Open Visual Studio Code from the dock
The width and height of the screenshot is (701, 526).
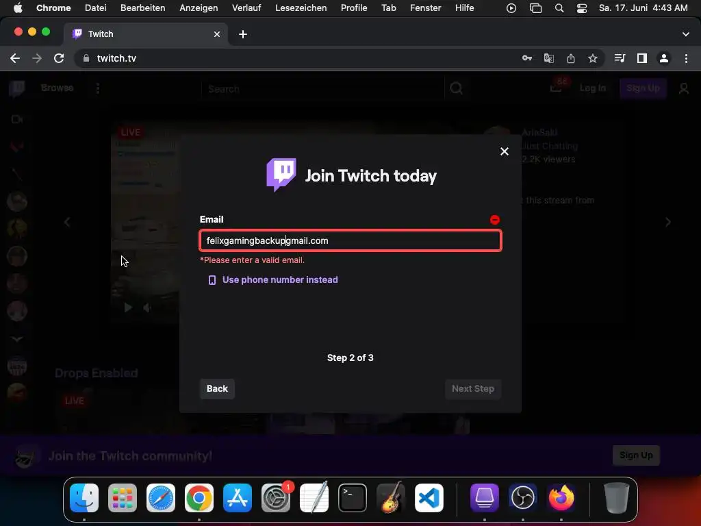pos(429,498)
